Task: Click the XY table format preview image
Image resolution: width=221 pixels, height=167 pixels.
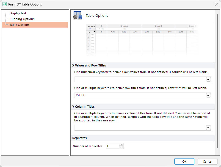Action: pyautogui.click(x=142, y=40)
